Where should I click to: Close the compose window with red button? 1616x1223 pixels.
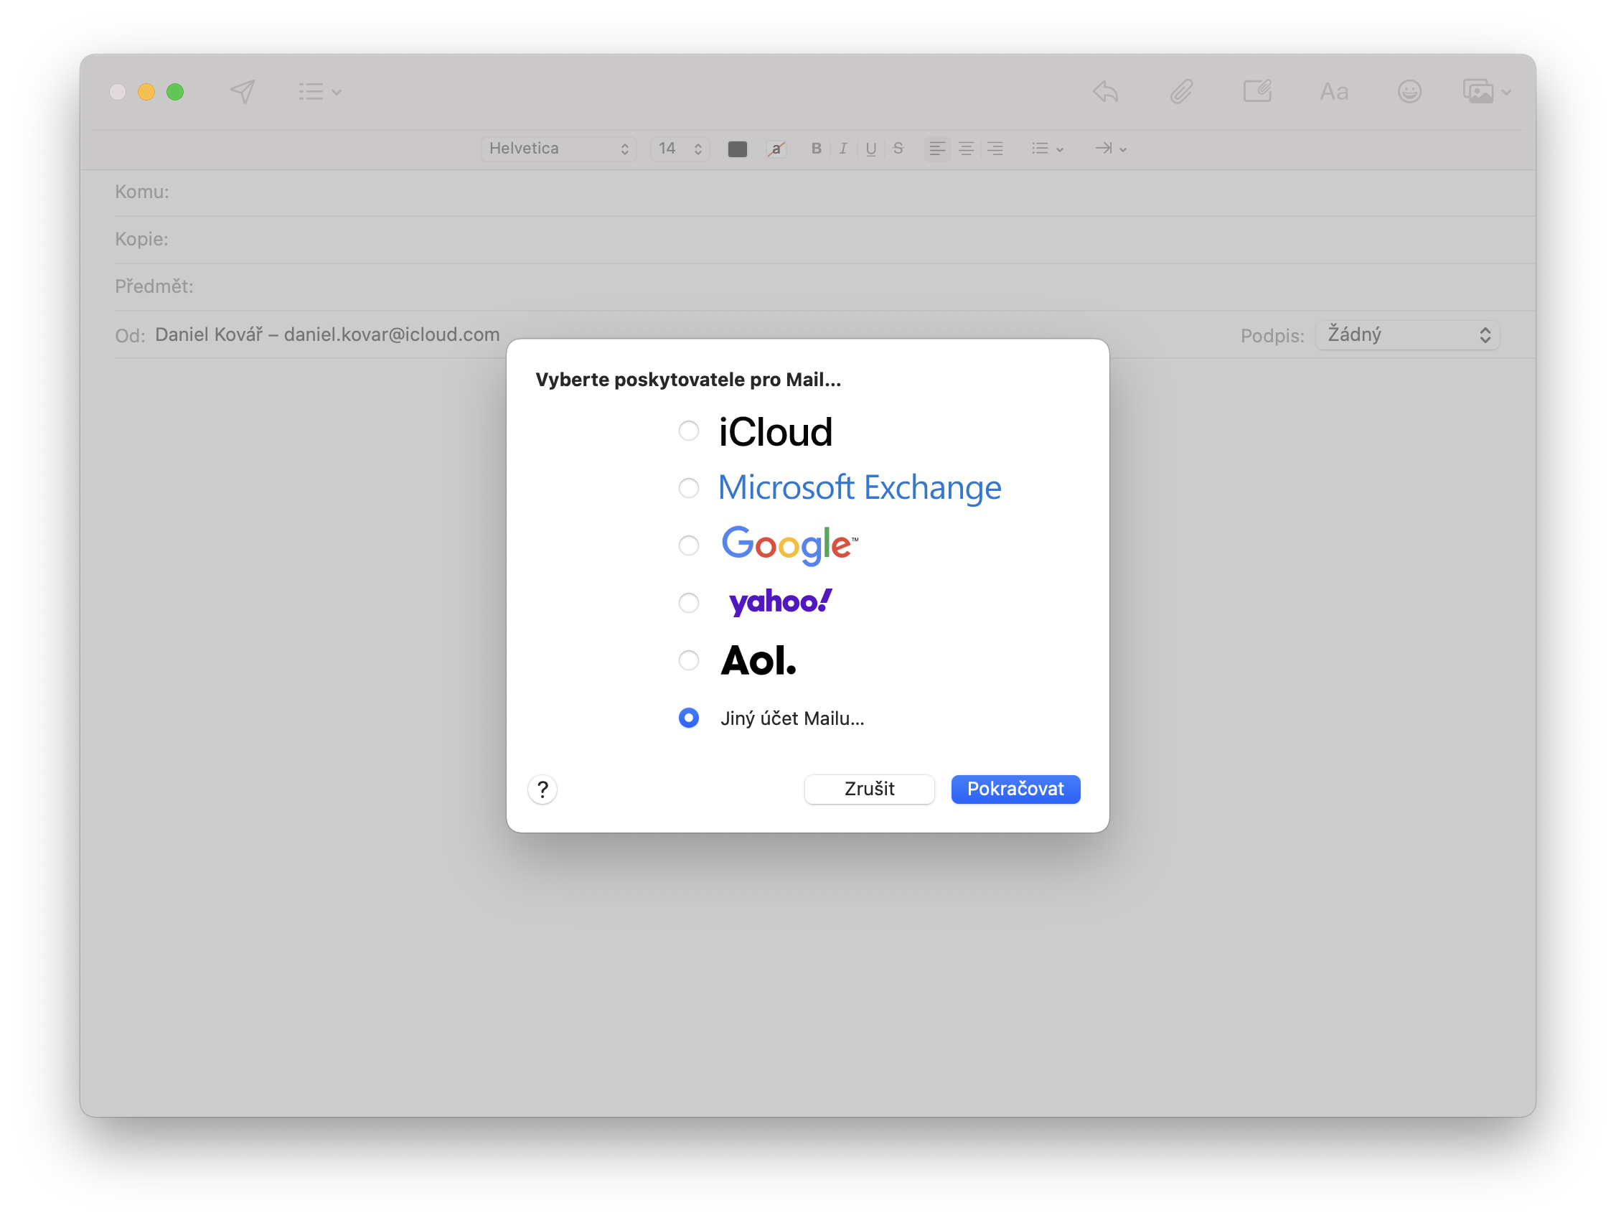(118, 92)
